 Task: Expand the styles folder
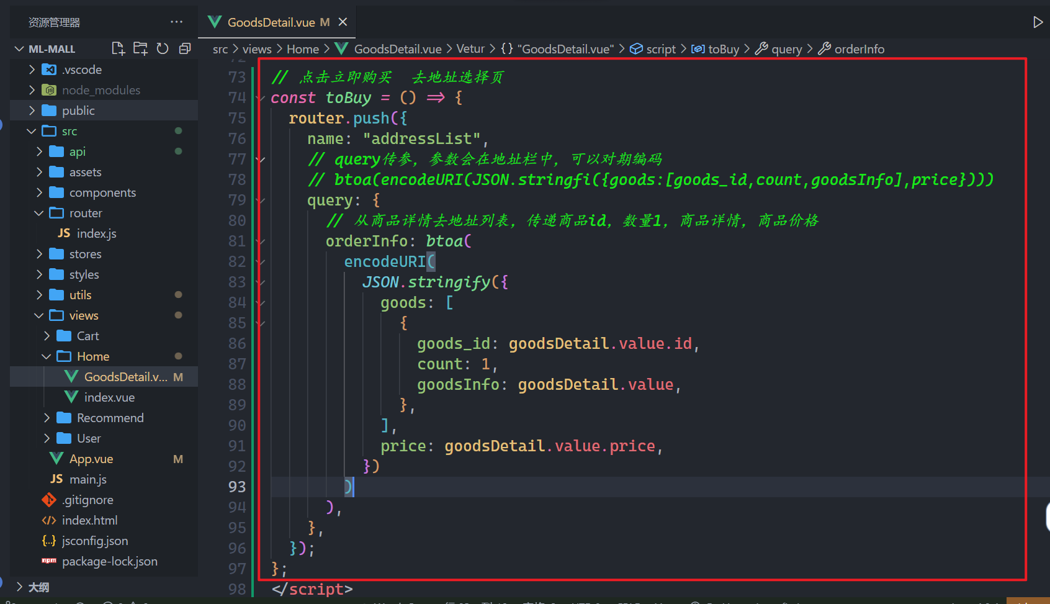tap(40, 274)
